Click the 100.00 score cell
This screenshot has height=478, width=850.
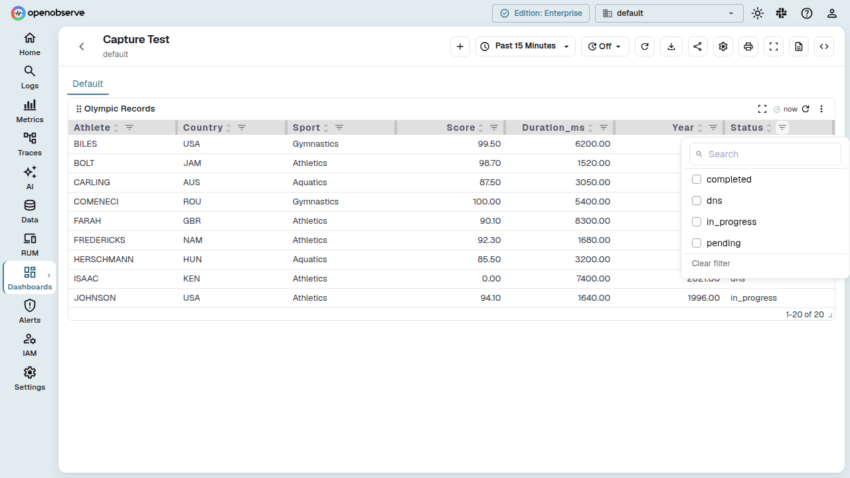click(x=451, y=202)
